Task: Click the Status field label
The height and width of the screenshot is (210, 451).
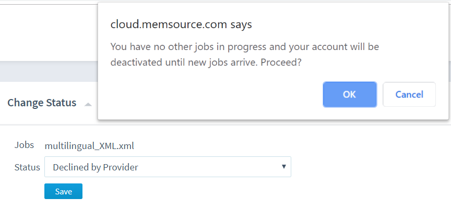Action: coord(27,167)
